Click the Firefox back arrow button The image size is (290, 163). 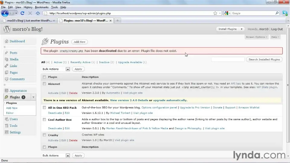click(x=5, y=13)
